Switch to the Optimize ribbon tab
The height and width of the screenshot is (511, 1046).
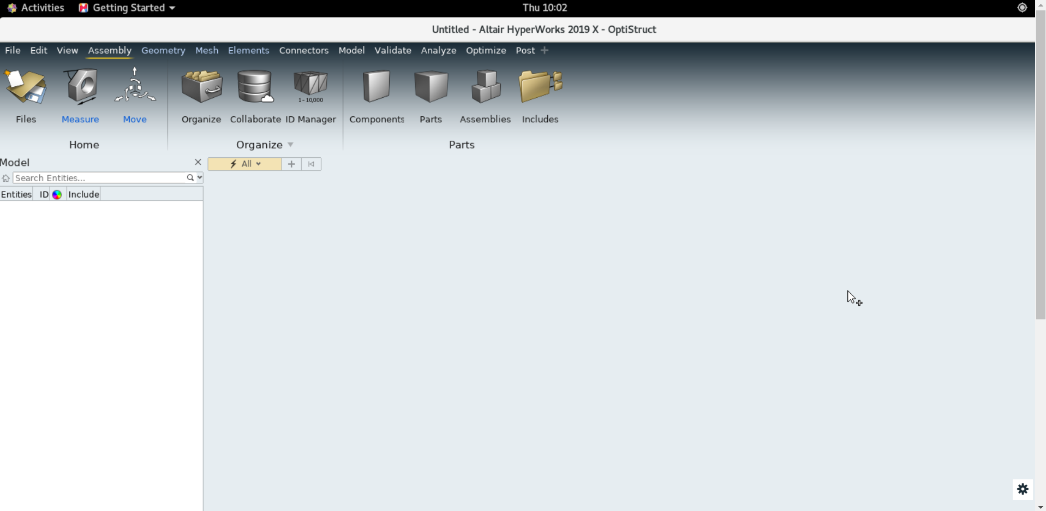[x=486, y=50]
